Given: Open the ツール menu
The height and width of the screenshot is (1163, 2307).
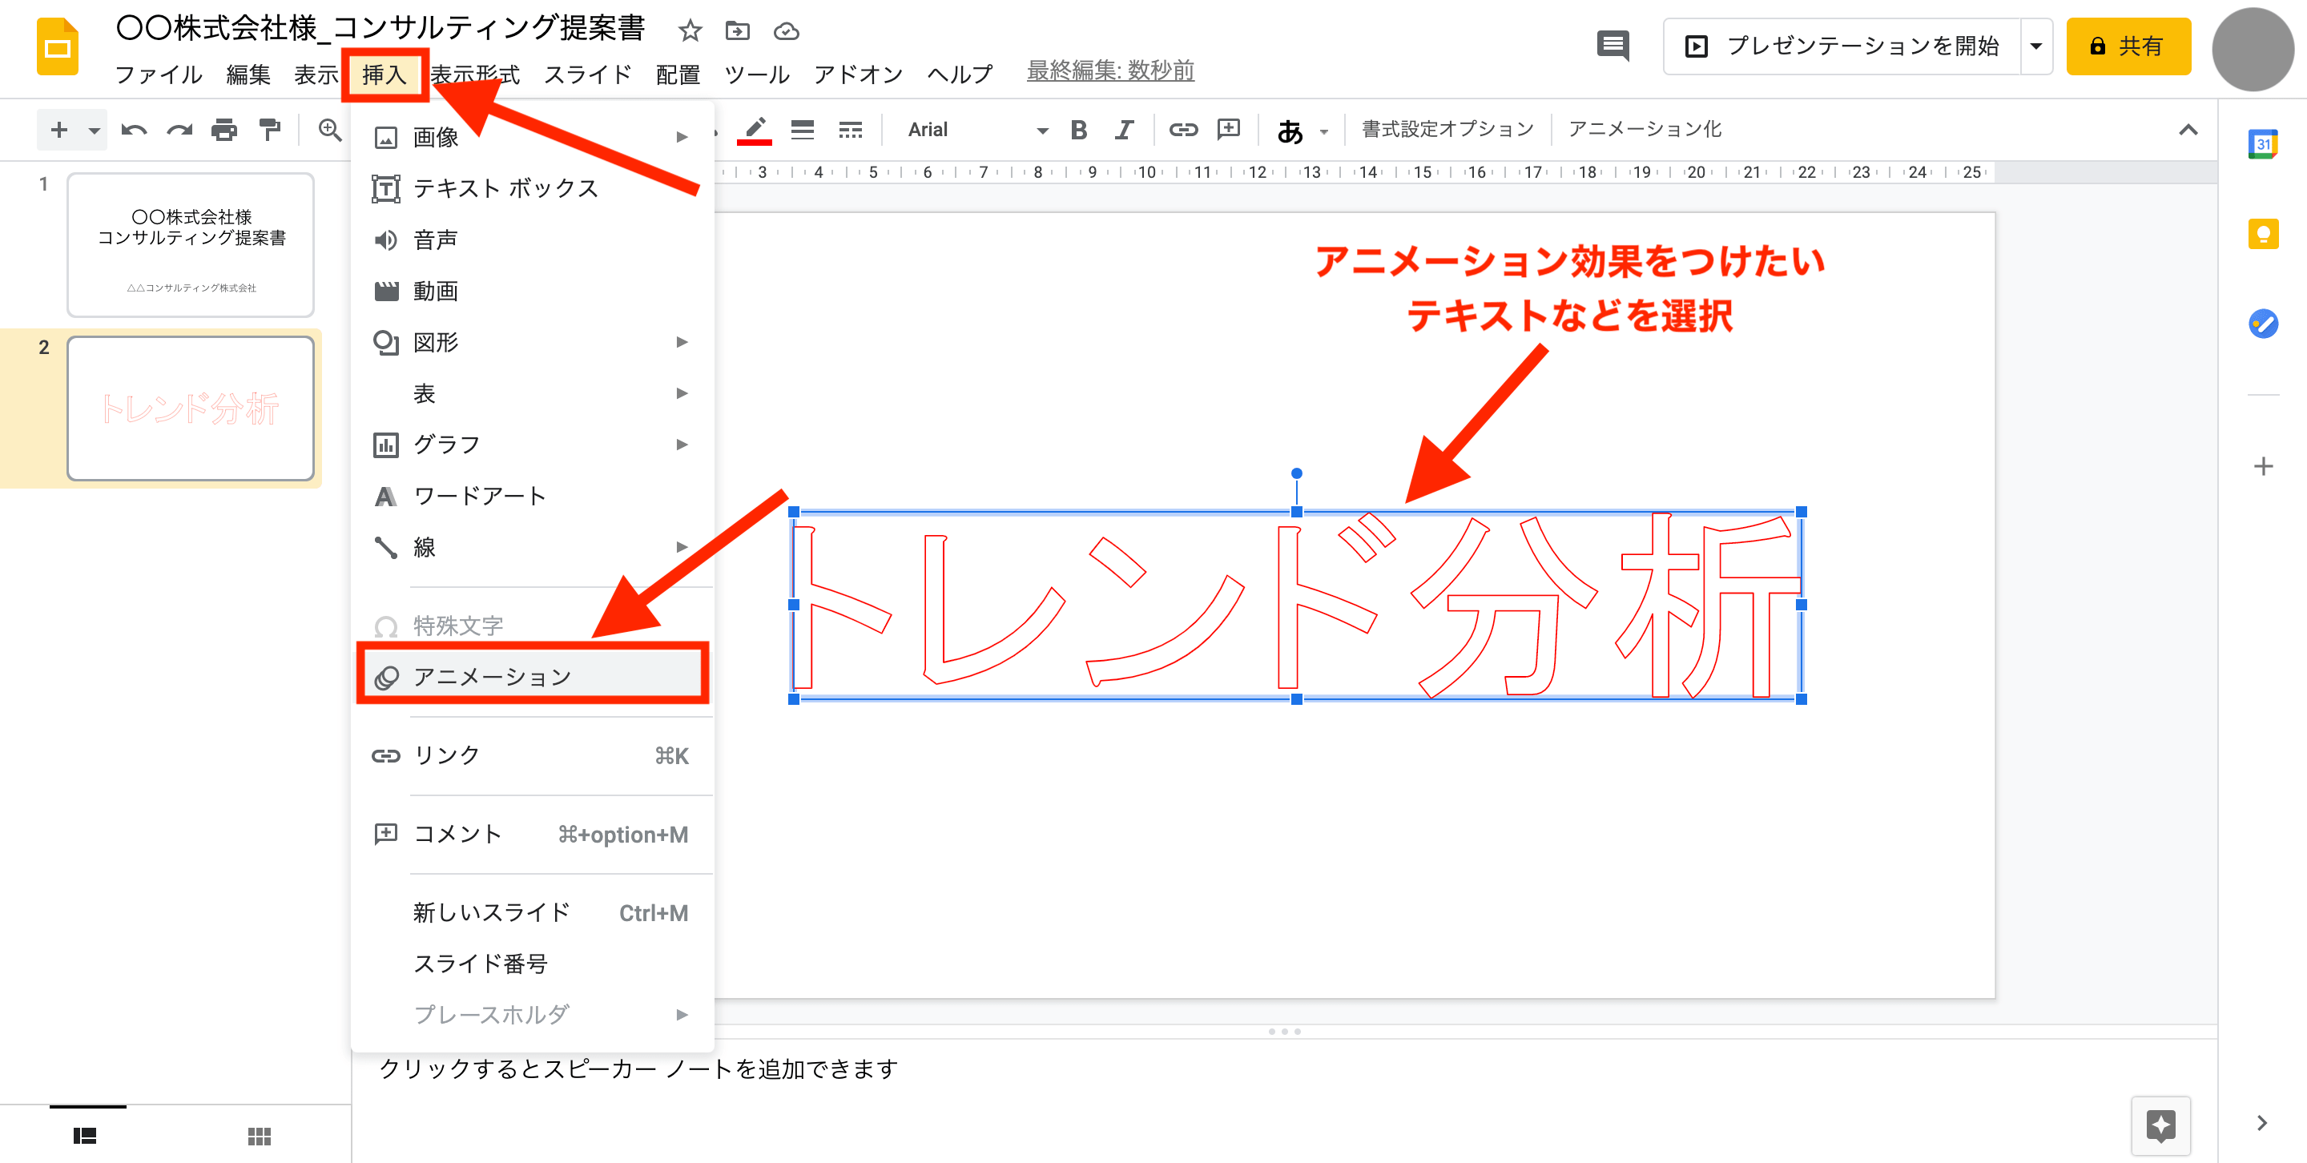Looking at the screenshot, I should tap(757, 74).
